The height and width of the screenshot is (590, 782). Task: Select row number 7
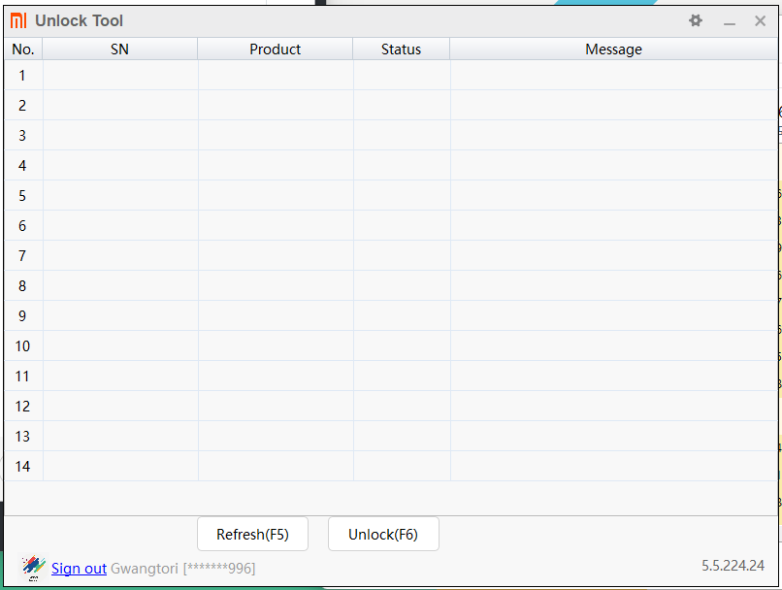click(x=391, y=255)
